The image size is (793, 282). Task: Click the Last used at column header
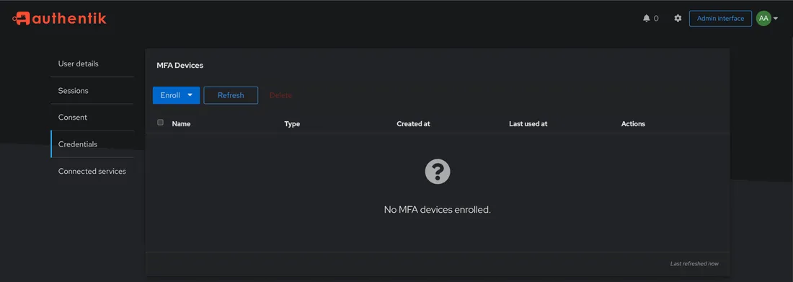tap(528, 123)
